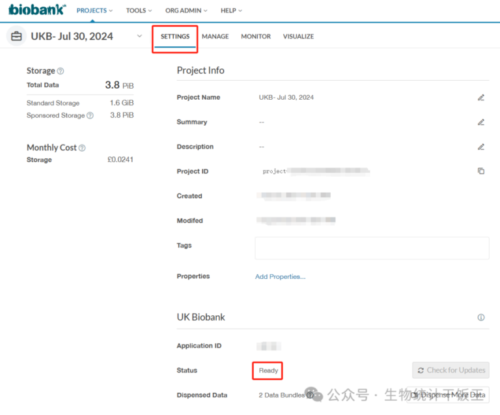This screenshot has height=415, width=500.
Task: Click the Add Properties link
Action: coord(280,277)
